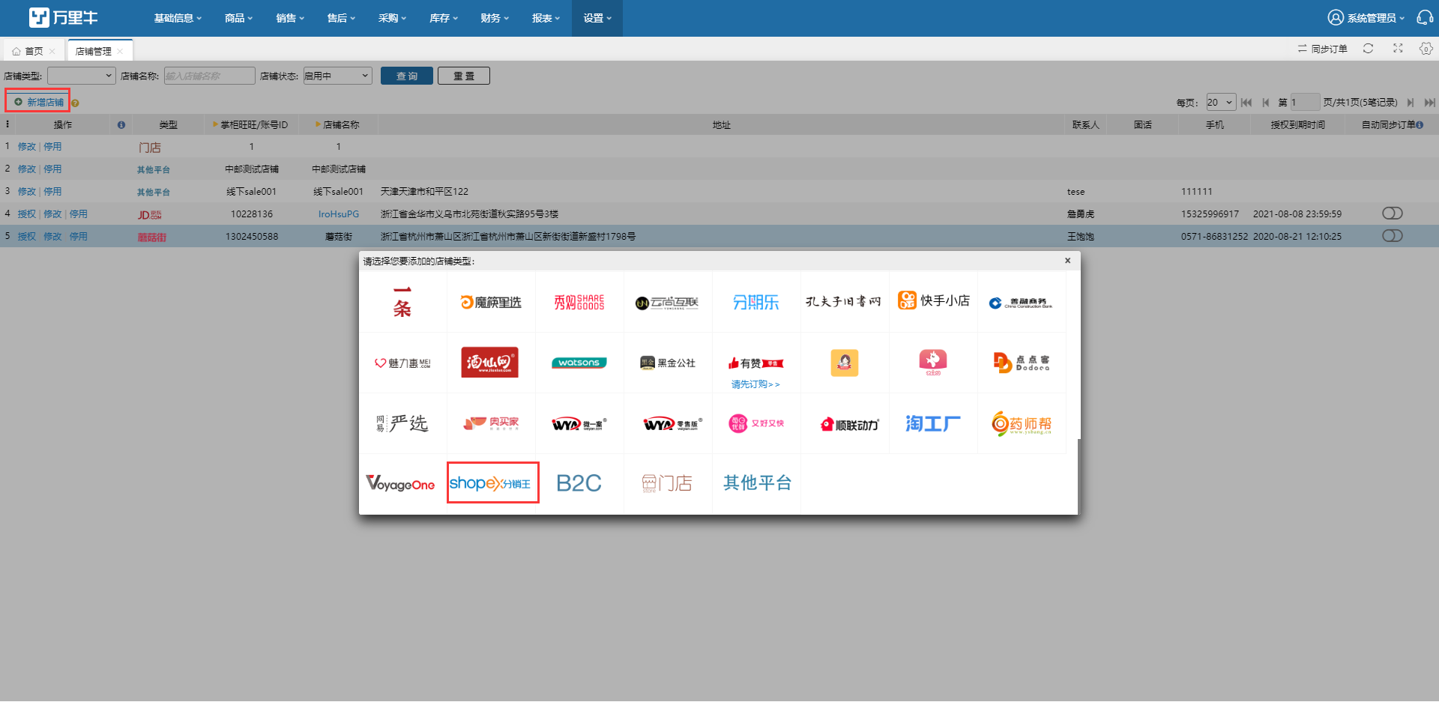Pick the B2C store type
This screenshot has width=1439, height=702.
coord(579,483)
